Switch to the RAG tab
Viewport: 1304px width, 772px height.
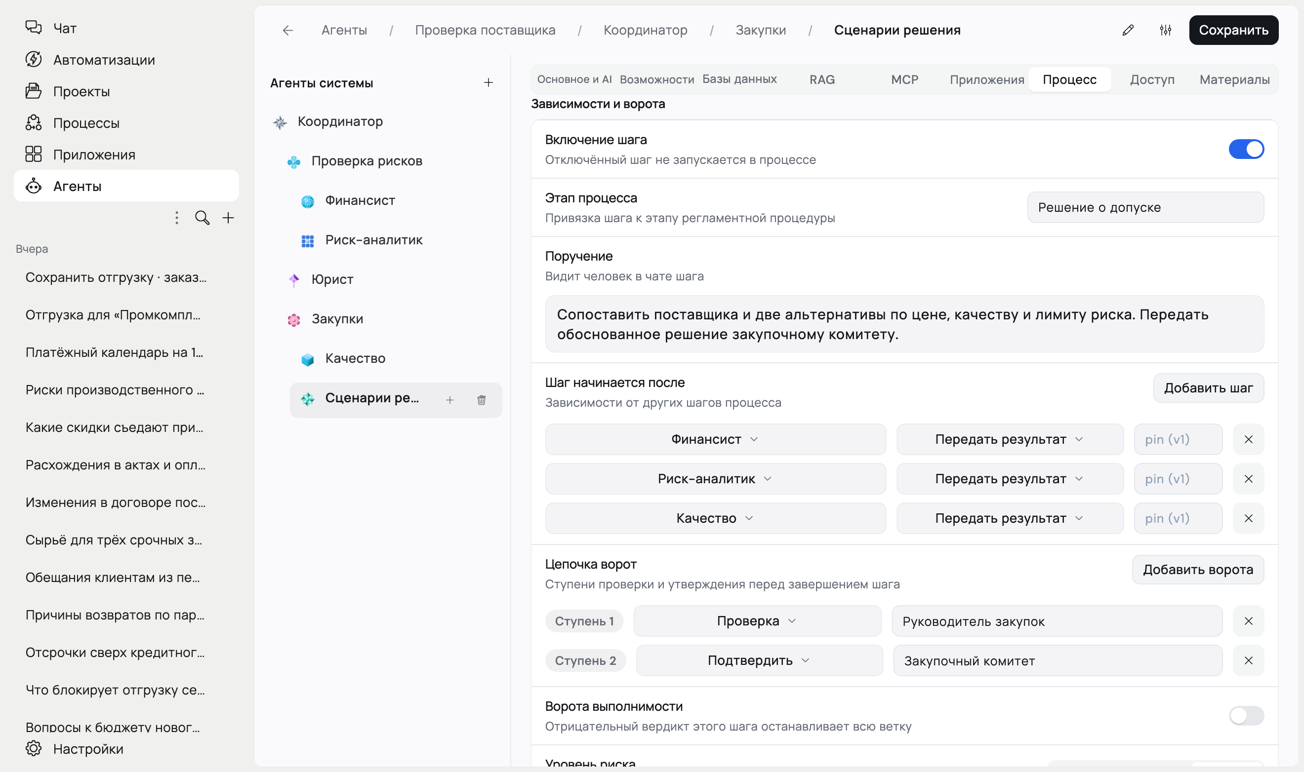tap(822, 79)
